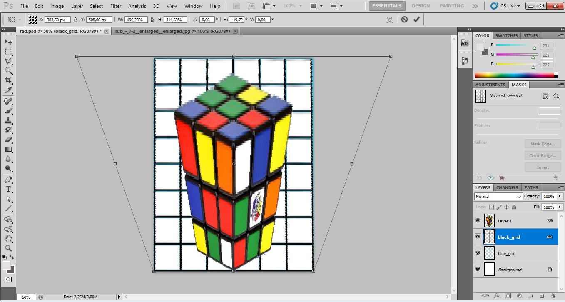This screenshot has width=565, height=302.
Task: Select the Clone Stamp tool
Action: click(8, 120)
